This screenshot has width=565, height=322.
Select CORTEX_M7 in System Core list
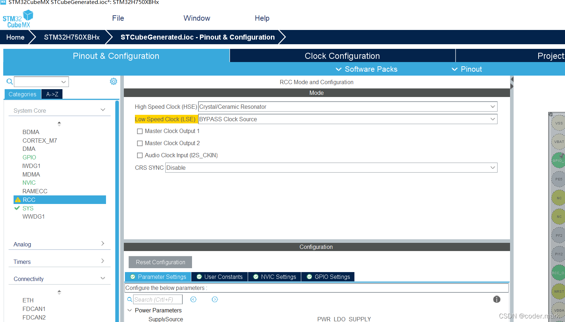40,140
